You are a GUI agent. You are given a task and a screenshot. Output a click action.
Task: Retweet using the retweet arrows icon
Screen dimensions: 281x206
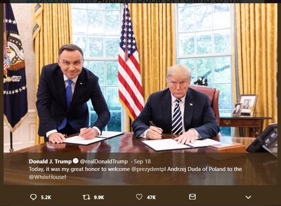(x=86, y=197)
